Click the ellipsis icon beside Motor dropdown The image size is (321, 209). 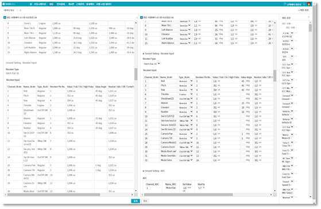pos(296,134)
